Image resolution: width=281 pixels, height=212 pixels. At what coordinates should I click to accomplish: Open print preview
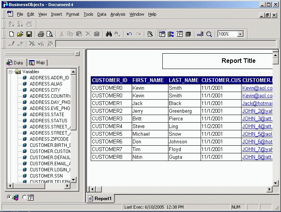[49, 34]
